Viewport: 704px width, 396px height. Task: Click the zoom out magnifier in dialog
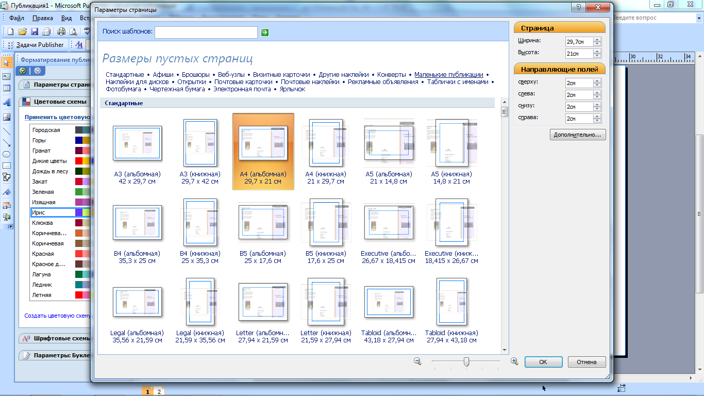[417, 361]
